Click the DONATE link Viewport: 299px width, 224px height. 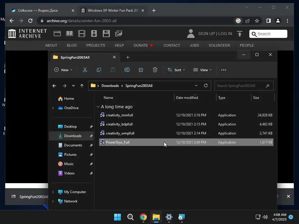pyautogui.click(x=143, y=45)
